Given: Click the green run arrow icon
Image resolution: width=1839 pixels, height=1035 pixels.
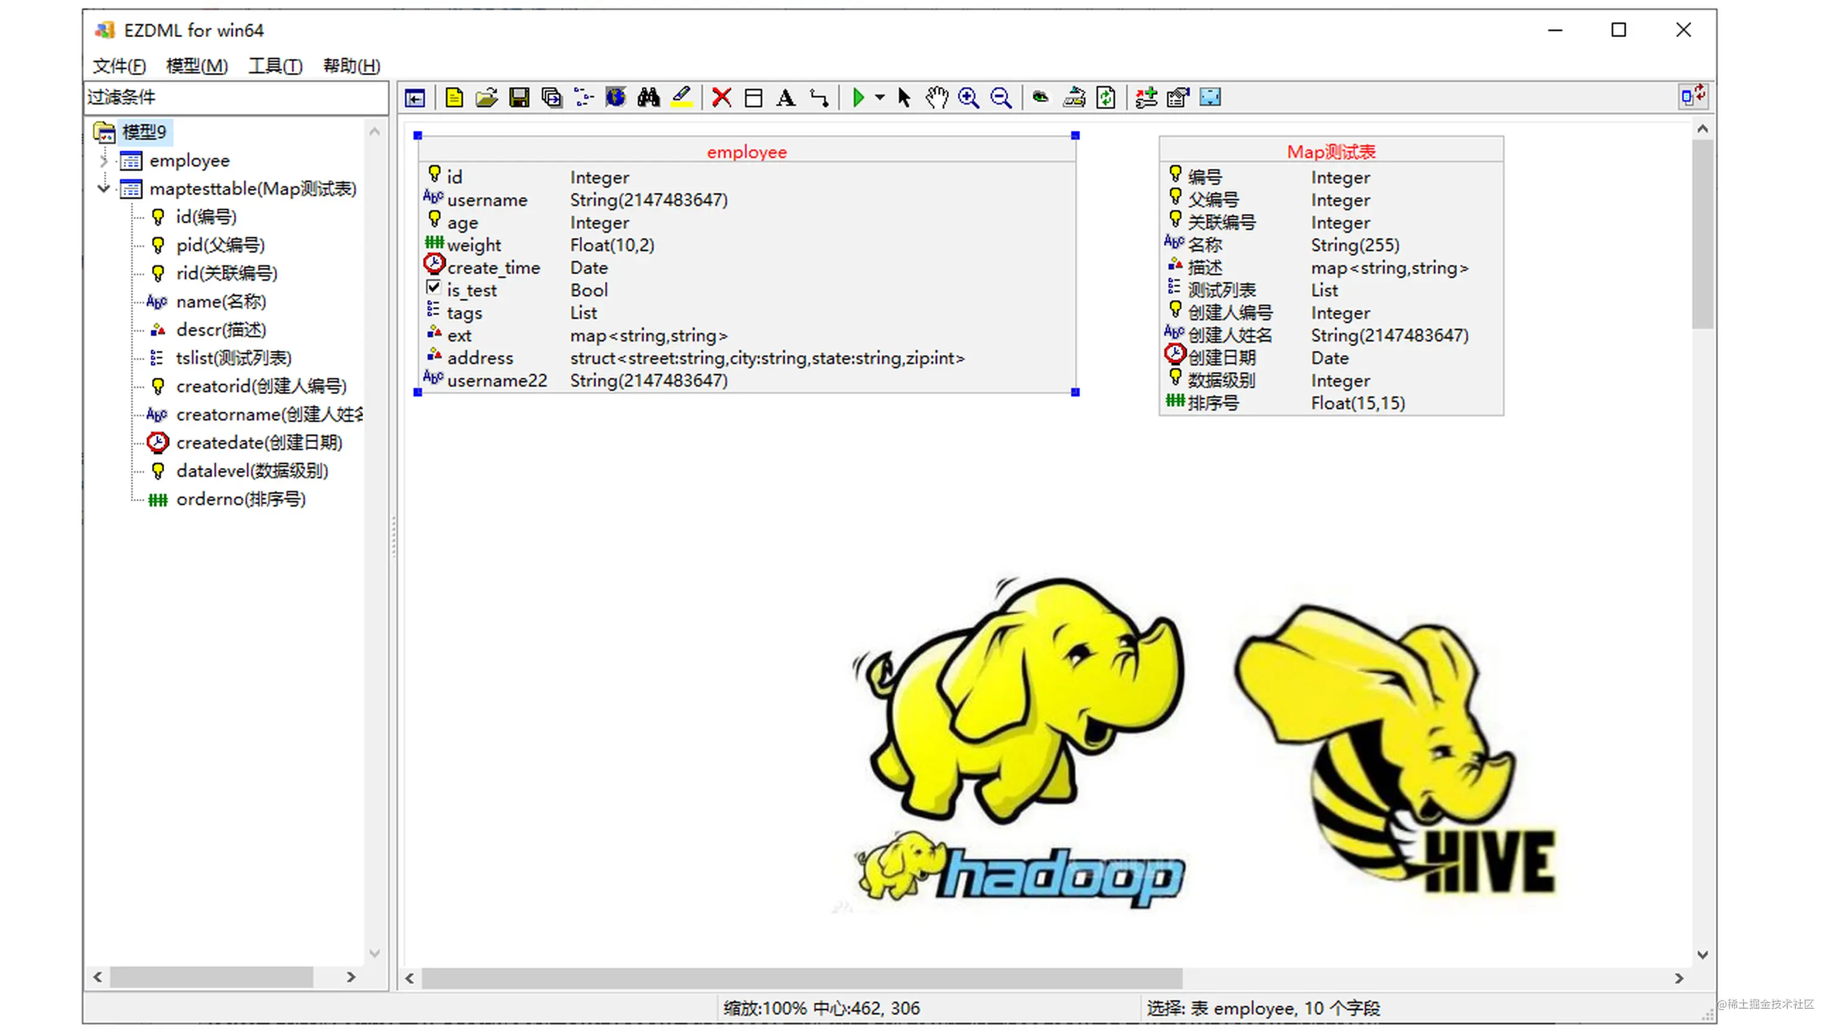Looking at the screenshot, I should pos(858,98).
